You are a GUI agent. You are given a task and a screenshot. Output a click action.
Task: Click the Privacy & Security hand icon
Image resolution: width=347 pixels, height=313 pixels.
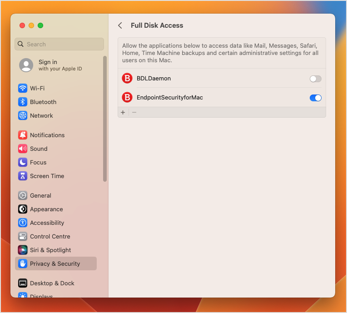23,263
